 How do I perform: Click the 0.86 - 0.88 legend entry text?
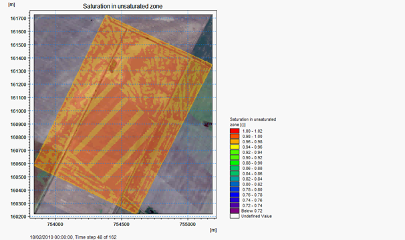click(x=253, y=169)
